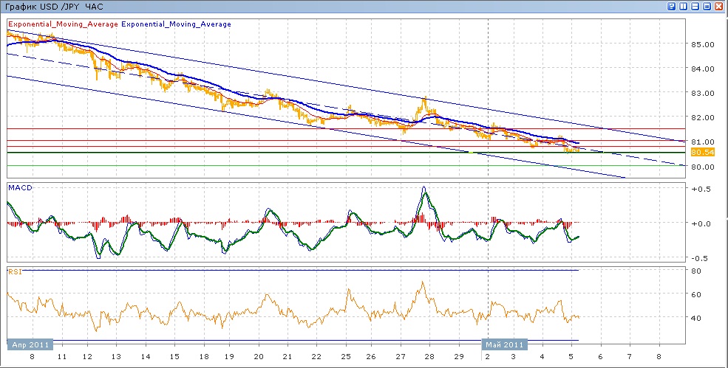Click the horizontal split layout icon

tap(695, 6)
